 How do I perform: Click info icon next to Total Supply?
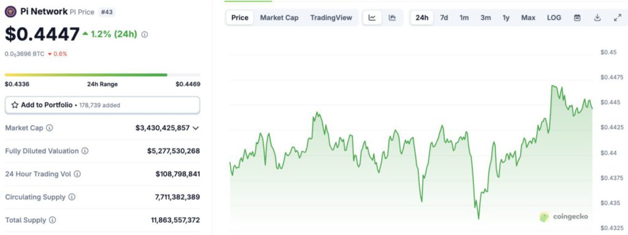(53, 220)
